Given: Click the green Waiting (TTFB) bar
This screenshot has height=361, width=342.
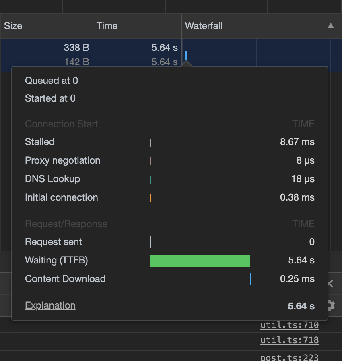Looking at the screenshot, I should (200, 261).
